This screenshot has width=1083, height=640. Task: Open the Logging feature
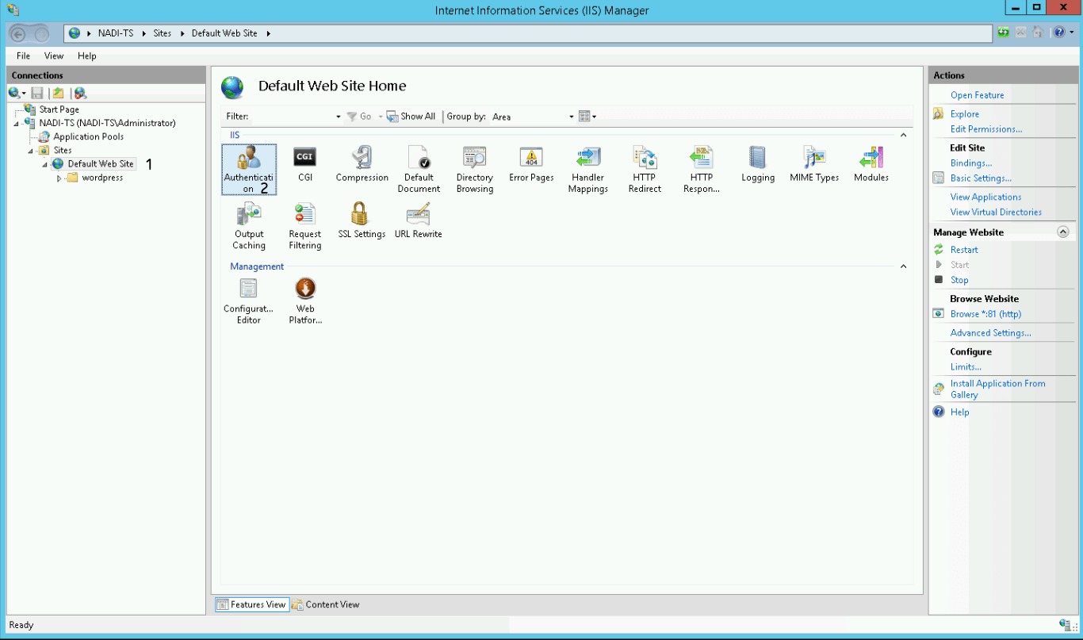[758, 164]
